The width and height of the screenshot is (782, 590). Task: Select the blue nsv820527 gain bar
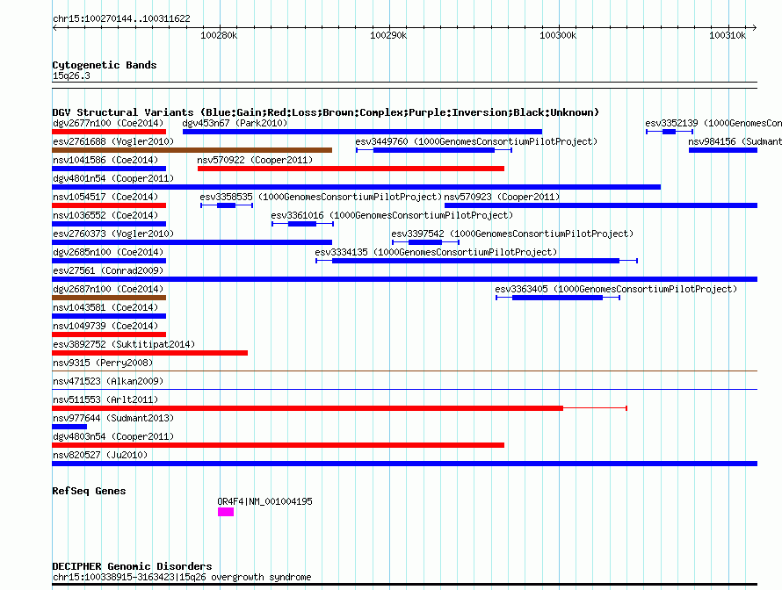[404, 464]
